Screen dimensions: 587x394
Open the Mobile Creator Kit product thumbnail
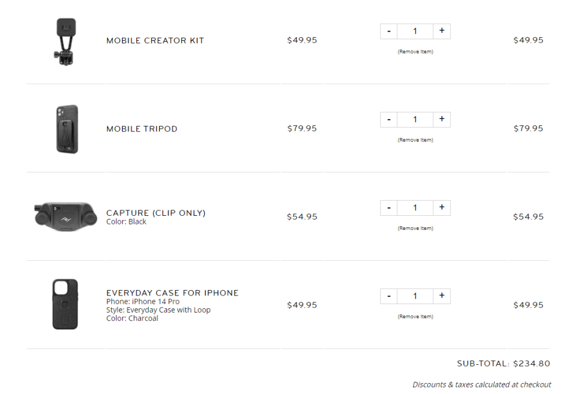[x=66, y=41]
